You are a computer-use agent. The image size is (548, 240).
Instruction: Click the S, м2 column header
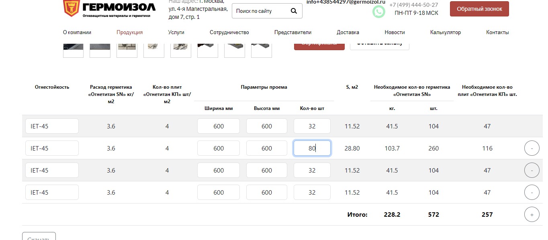point(352,87)
